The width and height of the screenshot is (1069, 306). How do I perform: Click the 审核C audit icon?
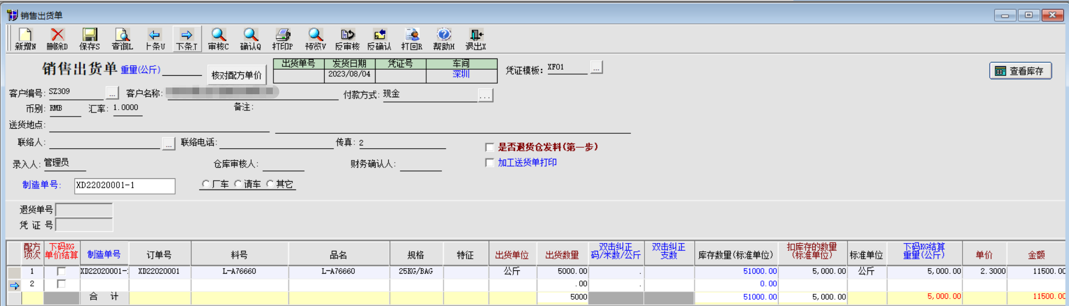coord(218,39)
